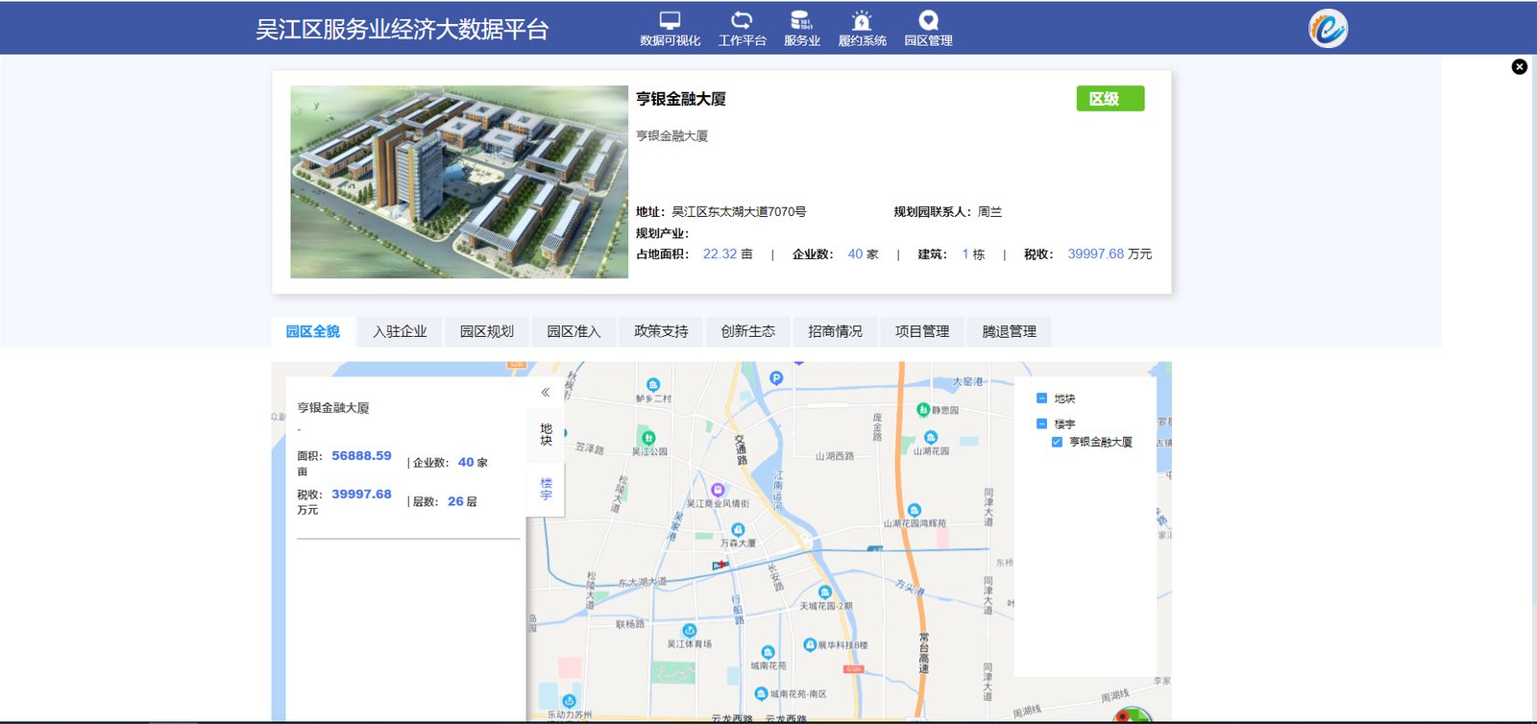The width and height of the screenshot is (1537, 724).
Task: Click the 万森大厦 map marker
Action: coord(738,530)
